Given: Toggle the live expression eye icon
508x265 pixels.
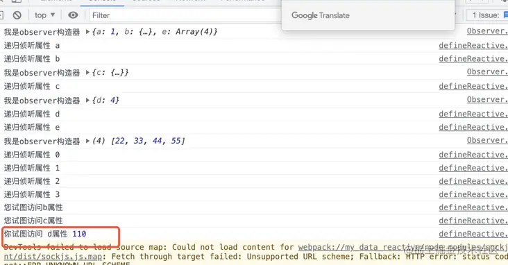Looking at the screenshot, I should [73, 15].
